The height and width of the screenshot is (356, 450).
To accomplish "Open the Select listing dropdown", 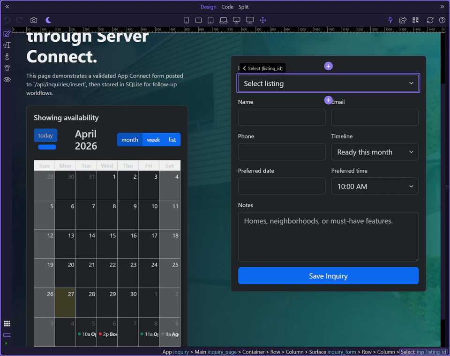I will coord(328,83).
